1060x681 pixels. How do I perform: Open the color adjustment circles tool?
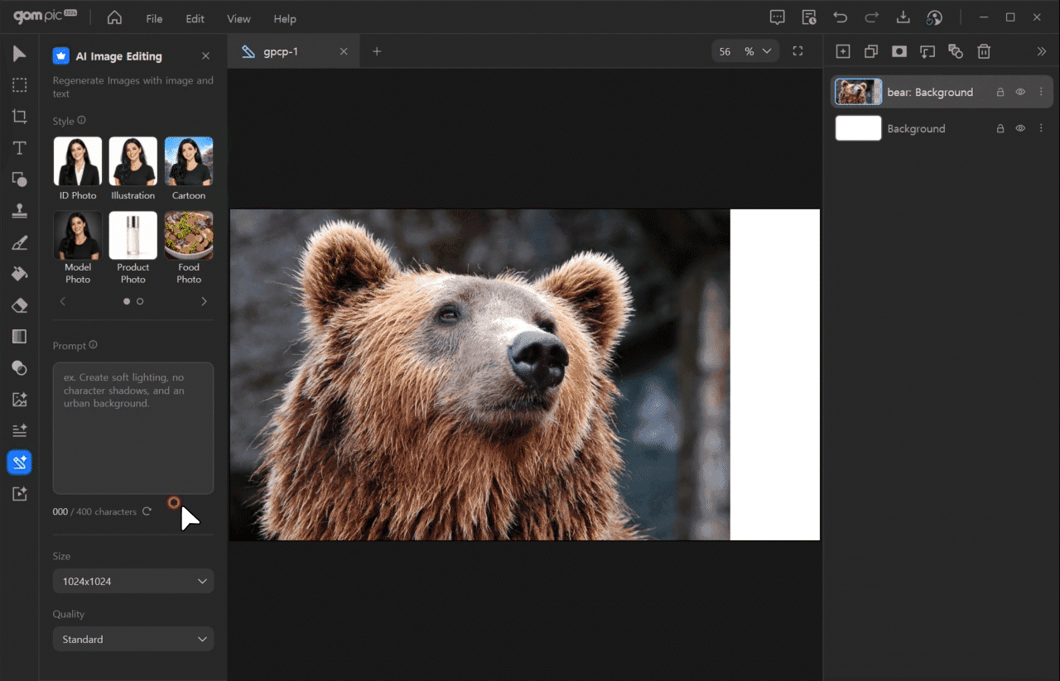click(x=19, y=368)
